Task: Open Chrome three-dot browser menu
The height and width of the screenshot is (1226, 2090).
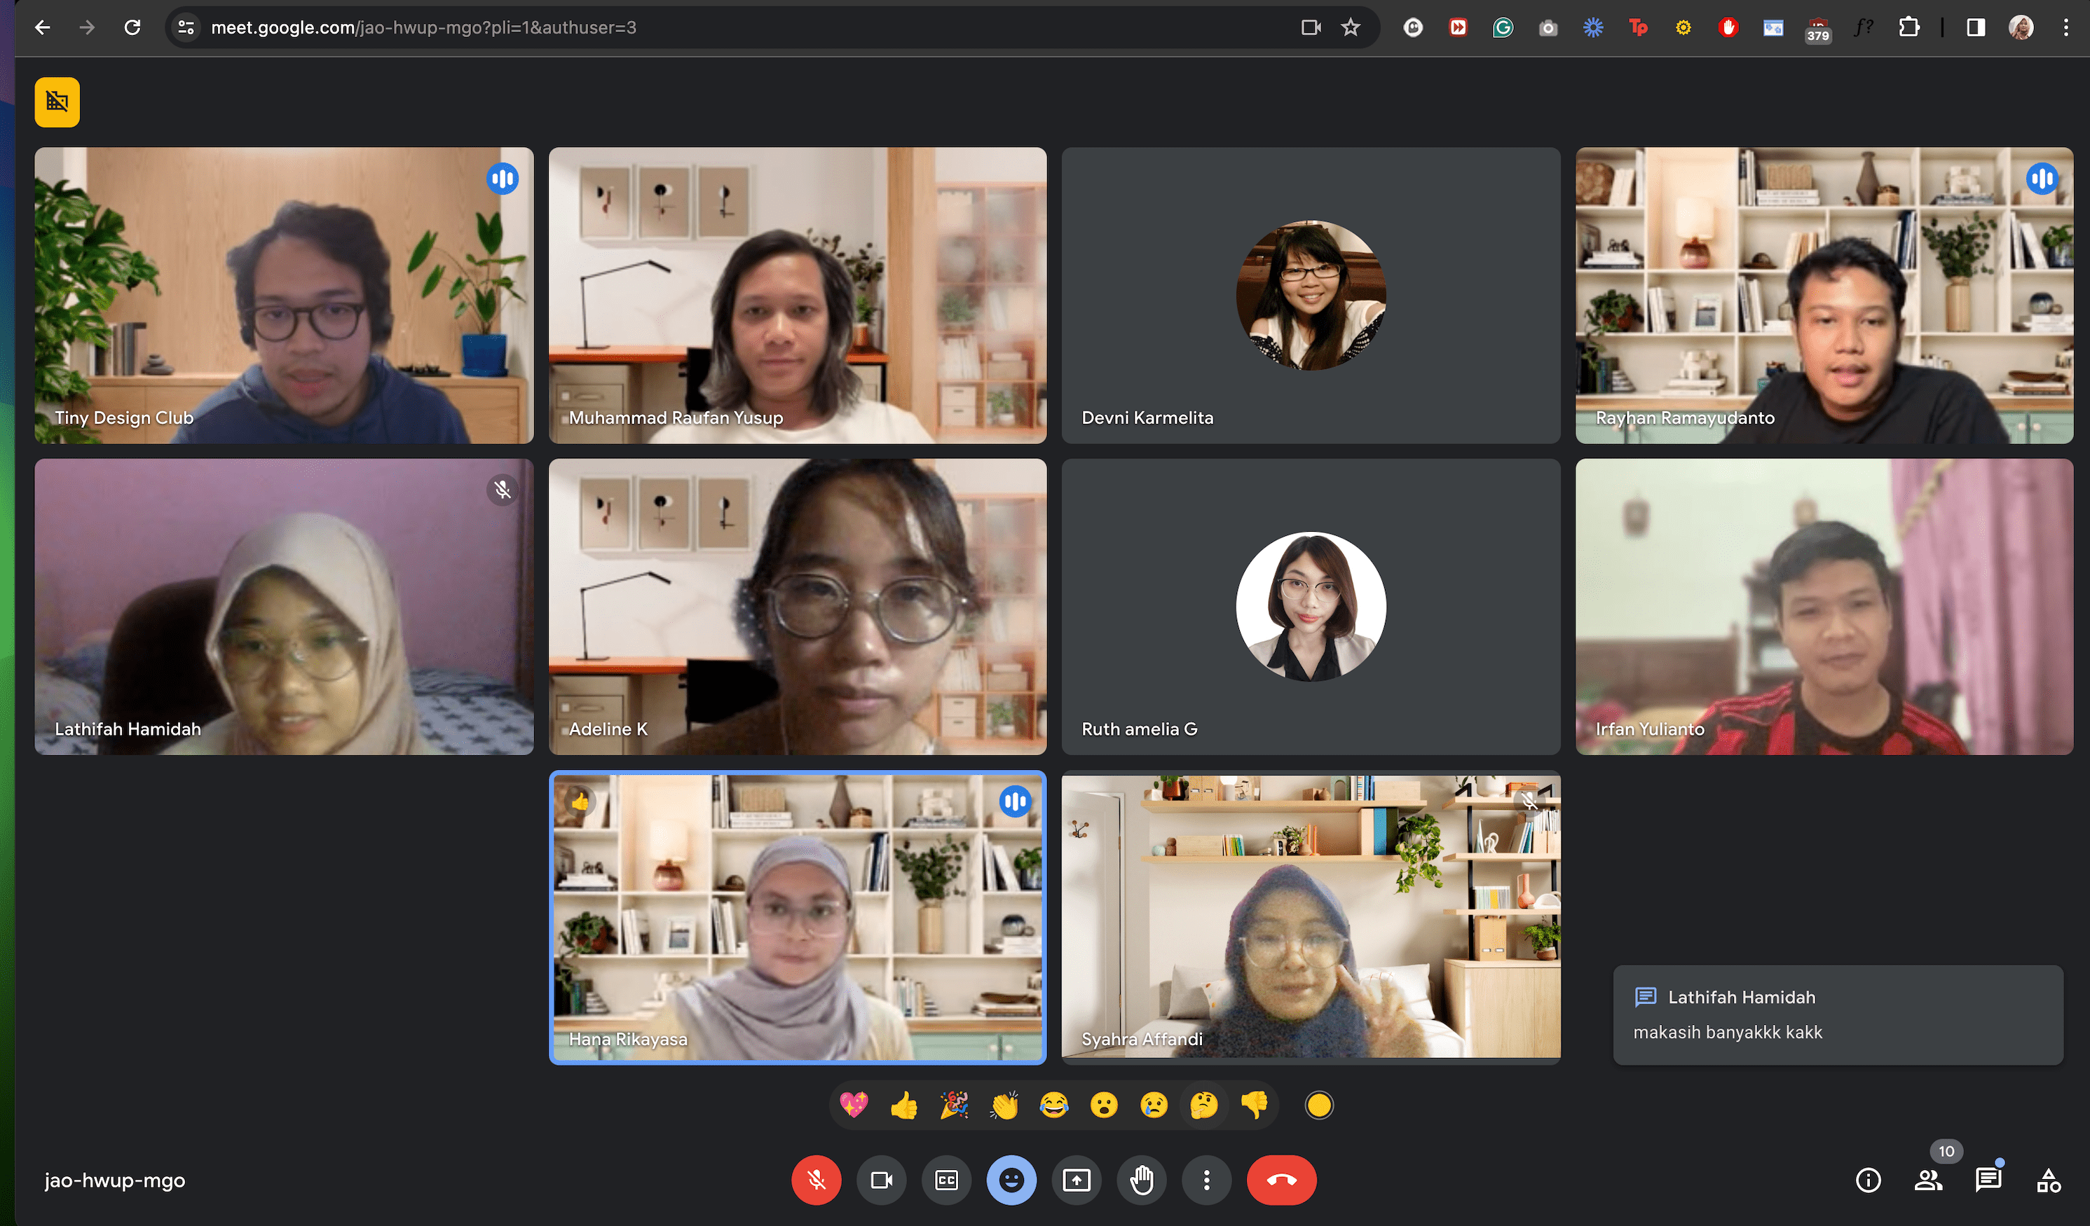Action: (x=2065, y=27)
